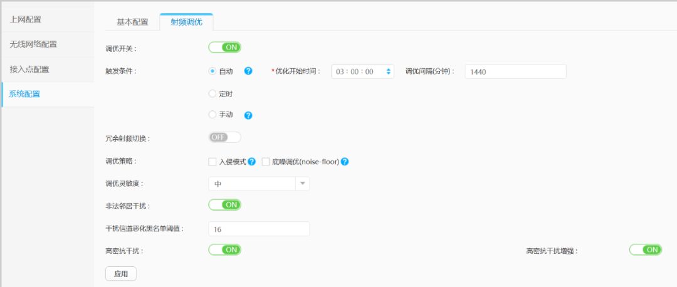Click help icon beside 入侵模式
This screenshot has height=287, width=677.
[x=251, y=162]
